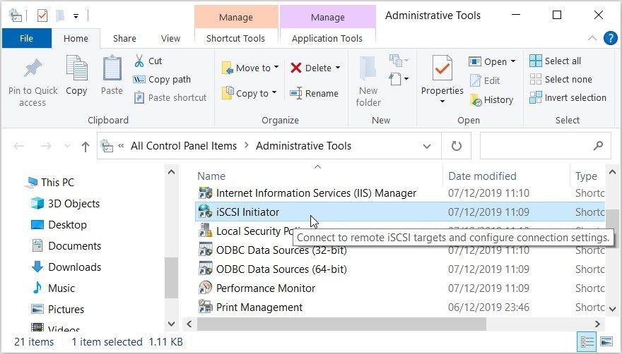Open 3D Objects in the navigation pane
Image resolution: width=622 pixels, height=354 pixels.
[66, 204]
